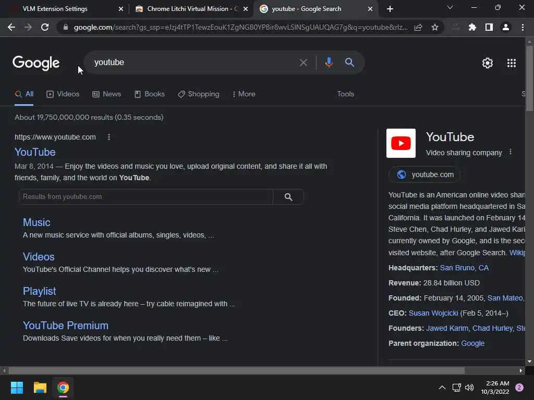Image resolution: width=534 pixels, height=400 pixels.
Task: Open Extensions puzzle icon
Action: pyautogui.click(x=472, y=27)
